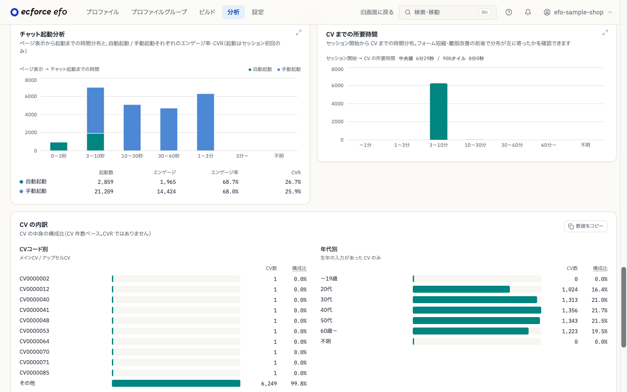Click the 0〜3秒 bar in chat chart
Viewport: 627px width, 392px height.
(59, 146)
